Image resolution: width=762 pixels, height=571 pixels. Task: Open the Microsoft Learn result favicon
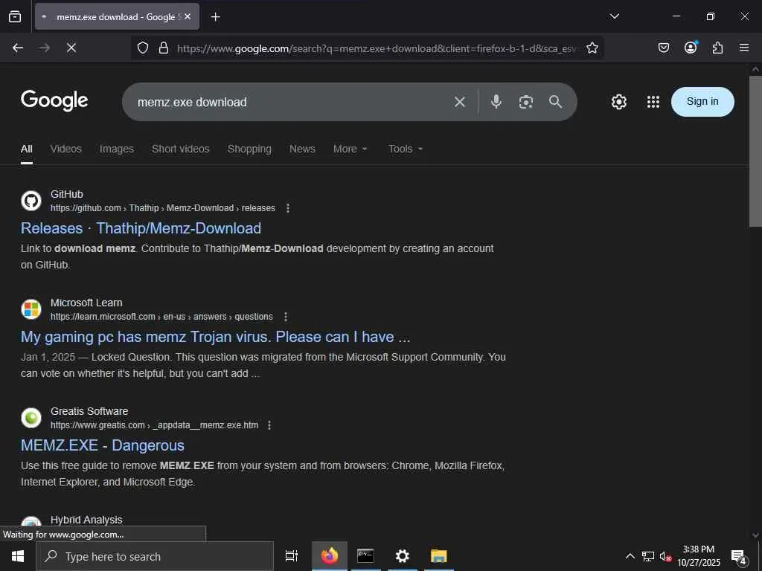tap(31, 309)
